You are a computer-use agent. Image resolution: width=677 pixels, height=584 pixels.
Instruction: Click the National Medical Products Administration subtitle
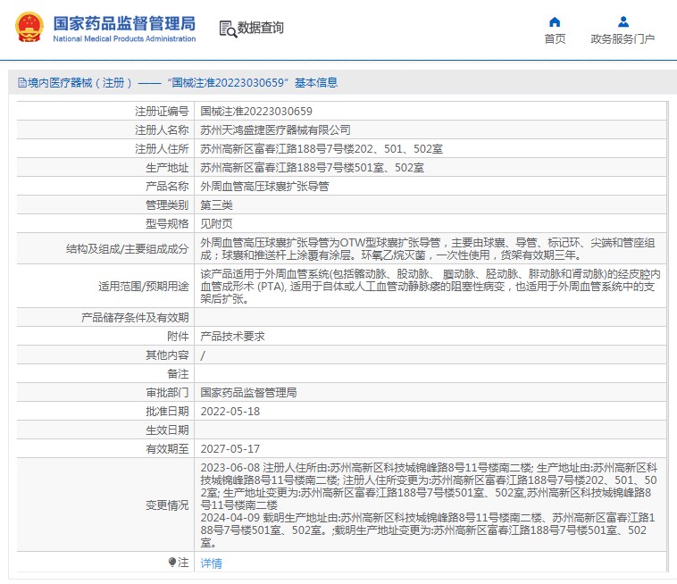click(x=124, y=39)
